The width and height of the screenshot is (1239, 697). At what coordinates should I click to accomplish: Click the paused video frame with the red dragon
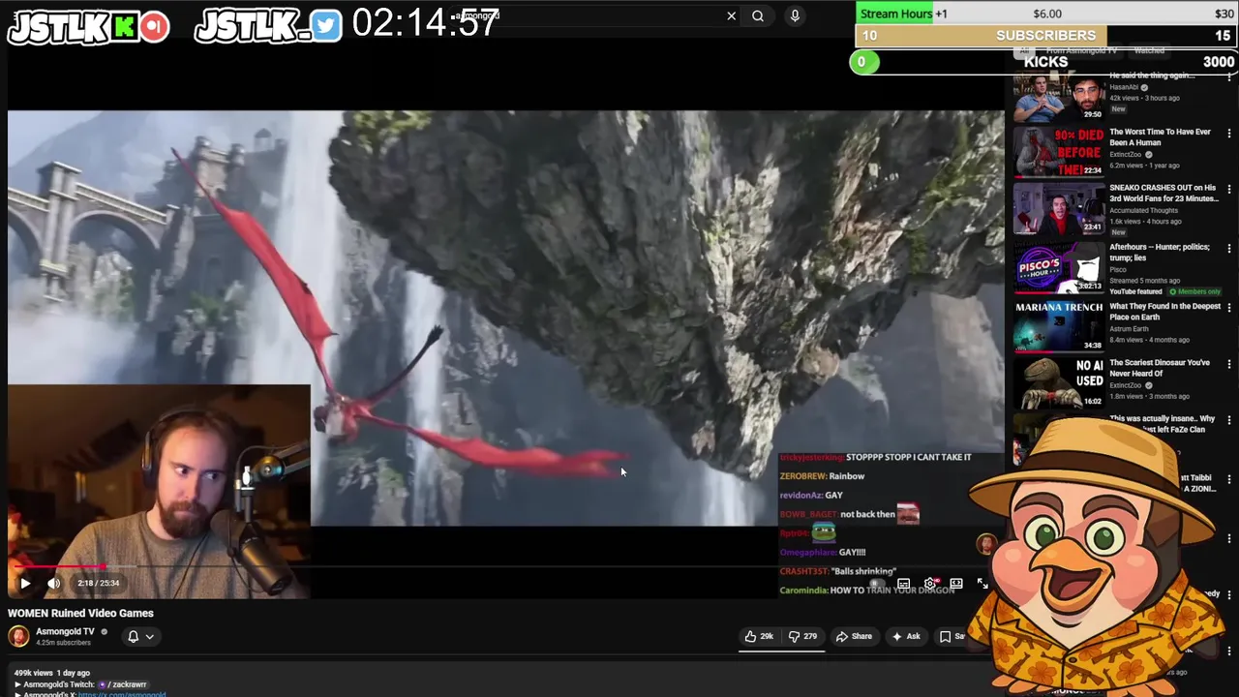click(x=505, y=318)
